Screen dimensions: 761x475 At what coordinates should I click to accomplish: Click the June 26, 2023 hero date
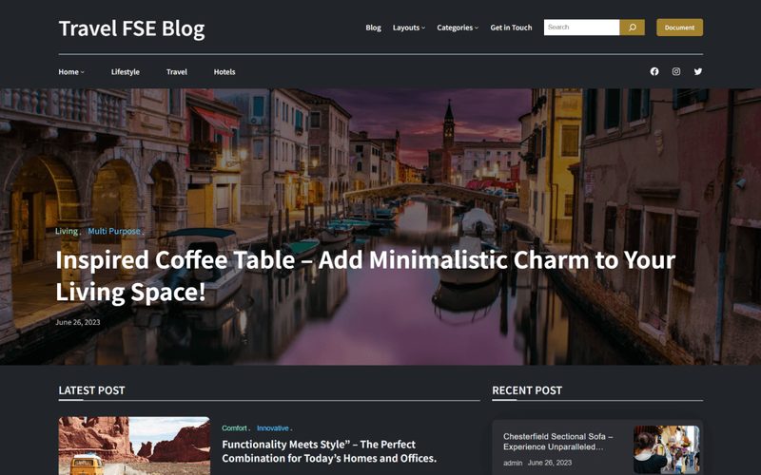coord(78,322)
